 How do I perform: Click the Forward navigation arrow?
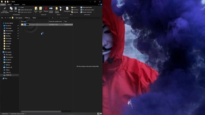[5, 18]
